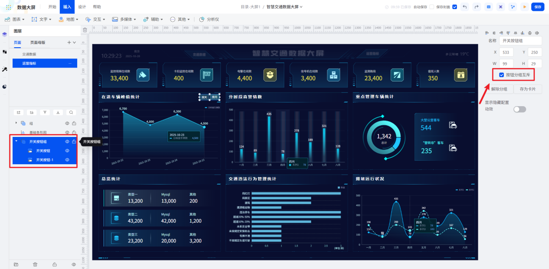Open the 智慧交通数据大屏 title dropdown

(x=284, y=7)
